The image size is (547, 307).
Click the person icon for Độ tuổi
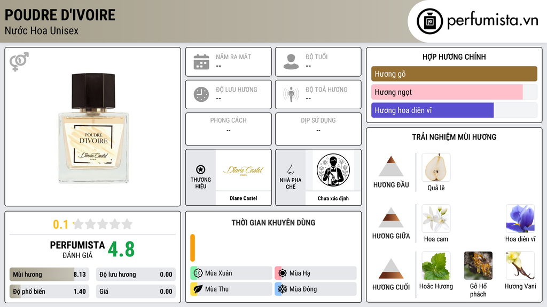point(291,62)
